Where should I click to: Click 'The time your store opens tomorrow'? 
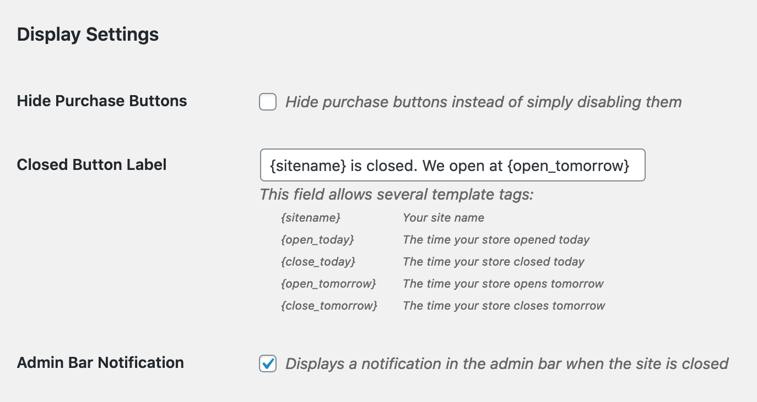pyautogui.click(x=503, y=284)
